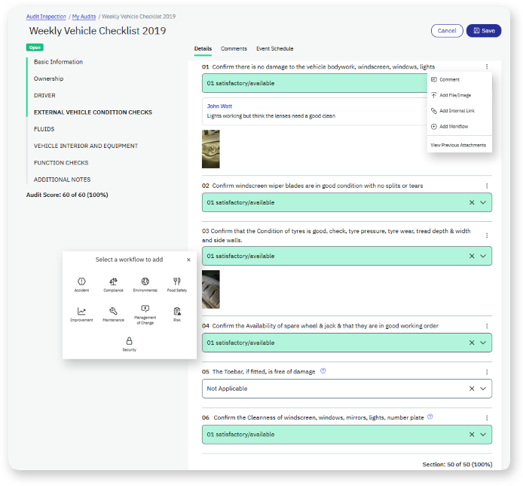This screenshot has height=486, width=523.
Task: Choose the Risk workflow icon
Action: click(177, 311)
